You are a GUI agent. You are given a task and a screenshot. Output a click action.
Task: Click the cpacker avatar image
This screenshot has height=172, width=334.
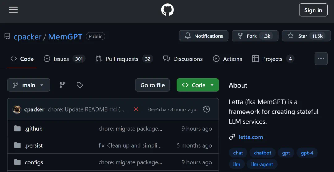click(17, 109)
